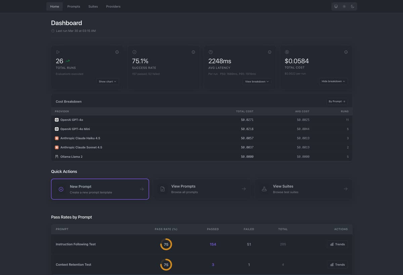This screenshot has width=403, height=275.
Task: Open the Prompts tab
Action: coord(74,6)
